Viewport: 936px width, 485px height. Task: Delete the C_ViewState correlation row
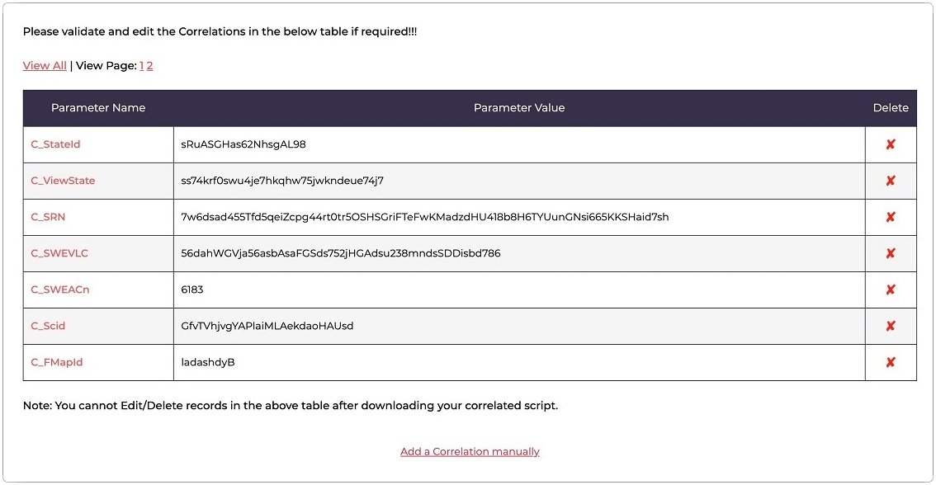pyautogui.click(x=891, y=181)
